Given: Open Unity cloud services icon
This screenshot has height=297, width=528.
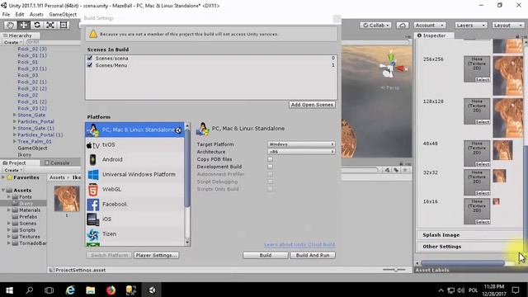Looking at the screenshot, I should point(403,26).
